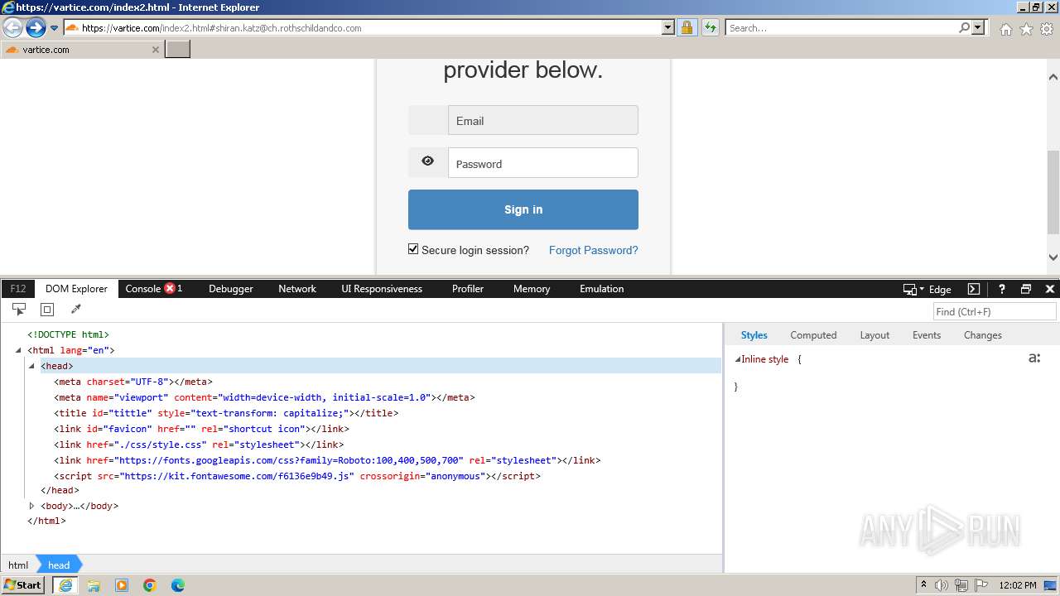Open the Tools gear icon

click(1047, 29)
